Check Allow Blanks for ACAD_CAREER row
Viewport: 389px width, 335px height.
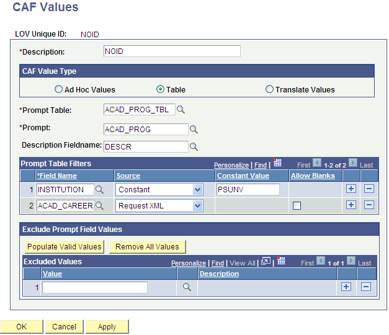coord(297,206)
